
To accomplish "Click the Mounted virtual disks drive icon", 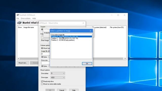I will point(19,23).
